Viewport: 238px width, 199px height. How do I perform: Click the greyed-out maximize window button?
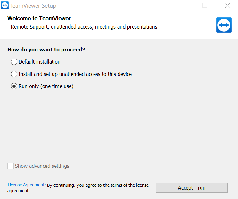coord(205,5)
